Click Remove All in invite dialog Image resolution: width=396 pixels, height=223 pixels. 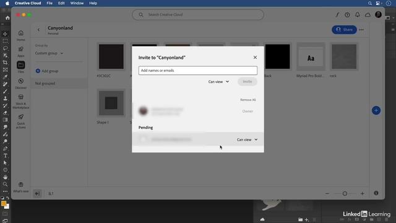247,100
